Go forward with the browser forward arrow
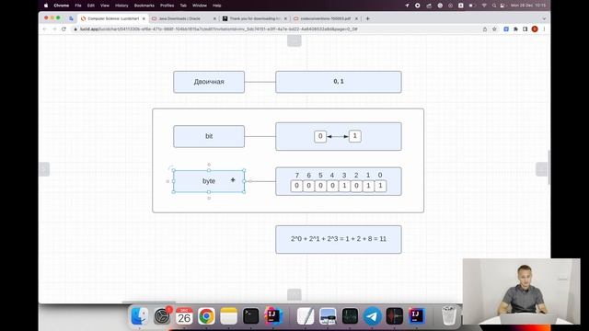Image resolution: width=589 pixels, height=331 pixels. pyautogui.click(x=54, y=29)
